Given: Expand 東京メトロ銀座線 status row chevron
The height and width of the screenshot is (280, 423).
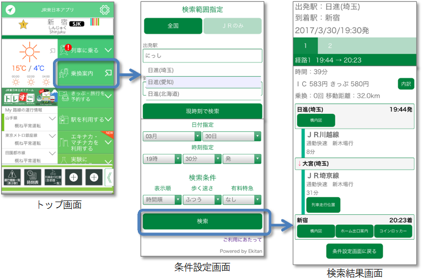Looking at the screenshot, I should pyautogui.click(x=52, y=136).
